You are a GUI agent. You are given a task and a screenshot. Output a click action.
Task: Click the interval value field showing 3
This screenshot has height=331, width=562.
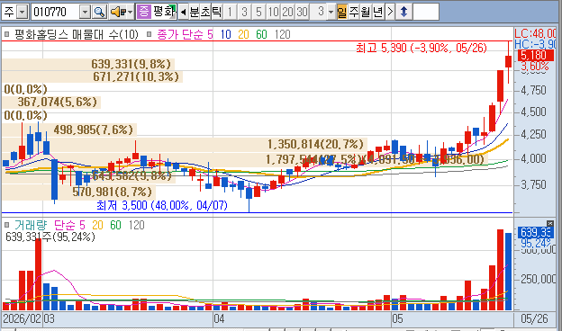(319, 12)
